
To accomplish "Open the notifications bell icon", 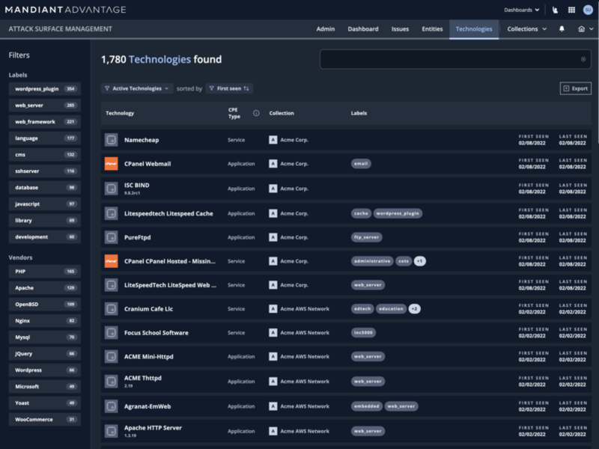I will coord(562,29).
